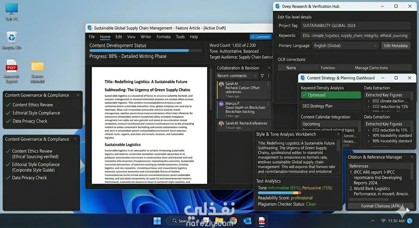Viewport: 419px width, 228px height.
Task: Click the Content Strategy & Planning Dashboard app icon
Action: (x=303, y=78)
